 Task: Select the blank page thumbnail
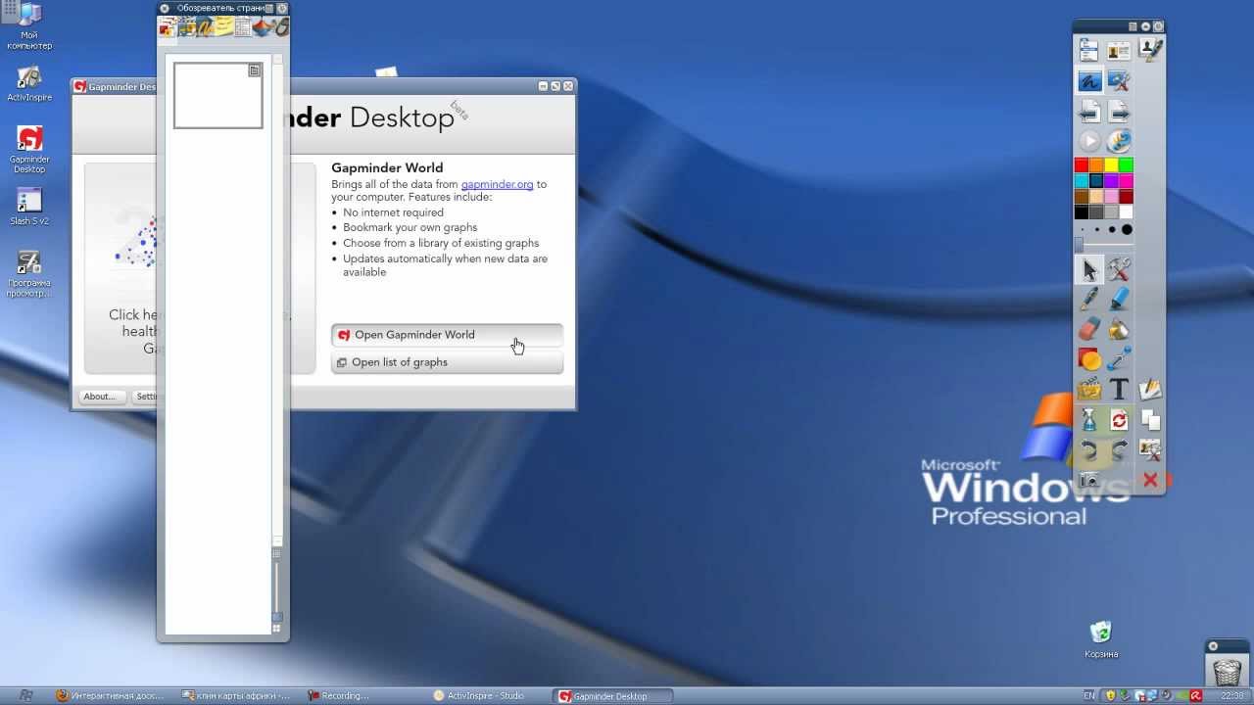point(218,96)
